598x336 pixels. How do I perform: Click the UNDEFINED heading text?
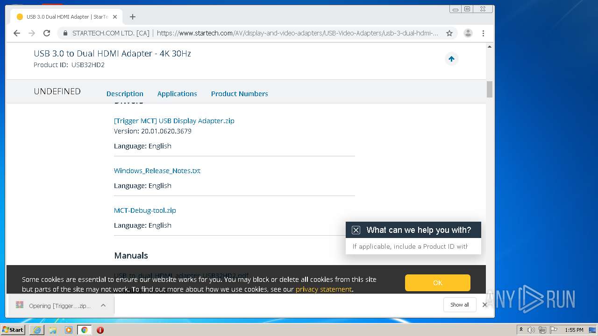point(57,91)
